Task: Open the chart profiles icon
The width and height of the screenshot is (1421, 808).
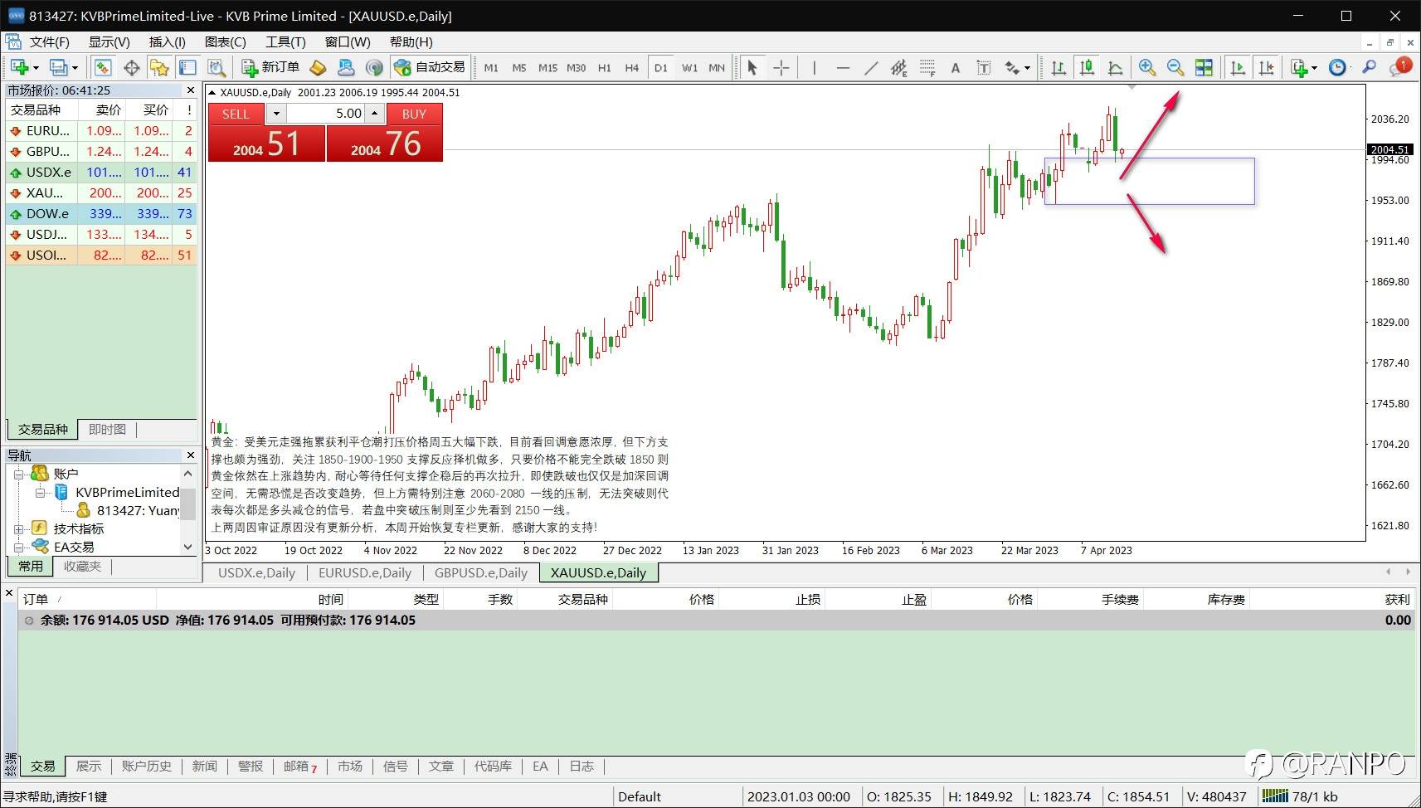Action: coord(58,67)
